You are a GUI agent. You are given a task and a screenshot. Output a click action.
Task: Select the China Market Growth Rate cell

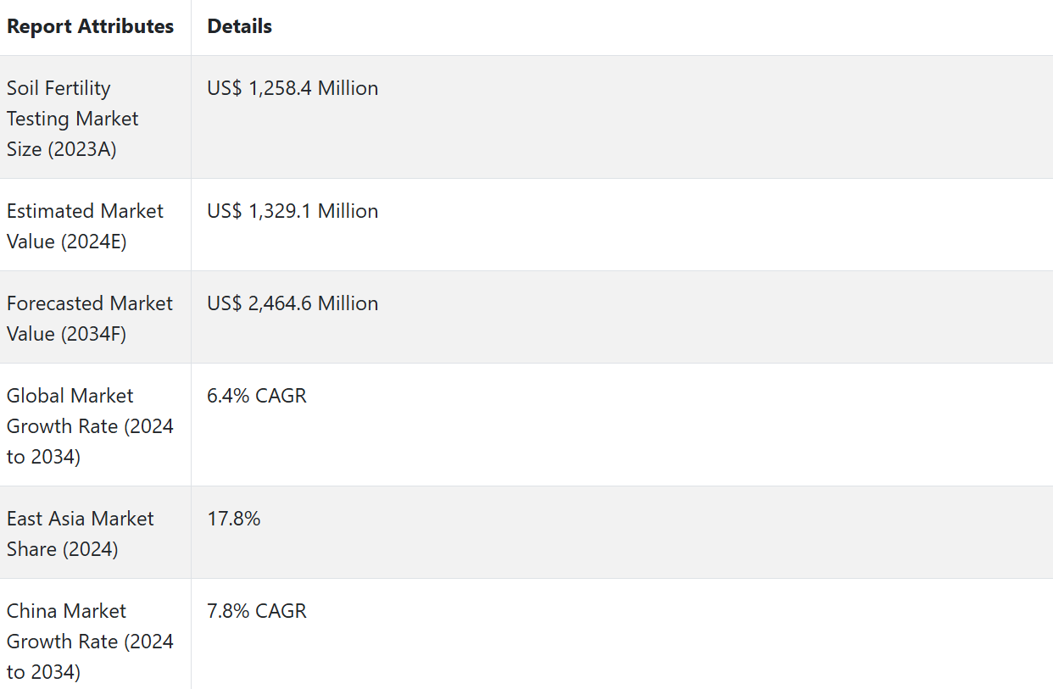tap(90, 642)
